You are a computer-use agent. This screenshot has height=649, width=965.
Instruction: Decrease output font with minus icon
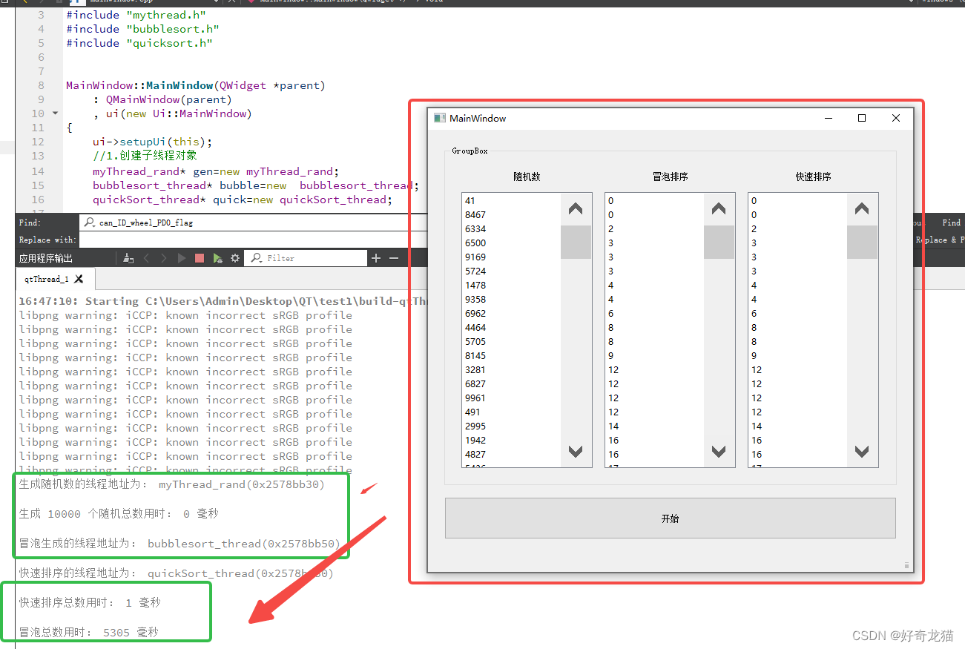coord(394,258)
